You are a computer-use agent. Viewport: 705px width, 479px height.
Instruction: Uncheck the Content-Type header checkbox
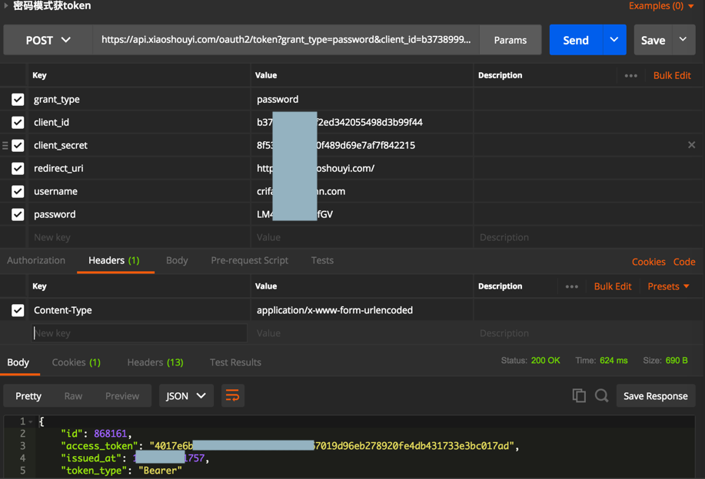[x=18, y=310]
